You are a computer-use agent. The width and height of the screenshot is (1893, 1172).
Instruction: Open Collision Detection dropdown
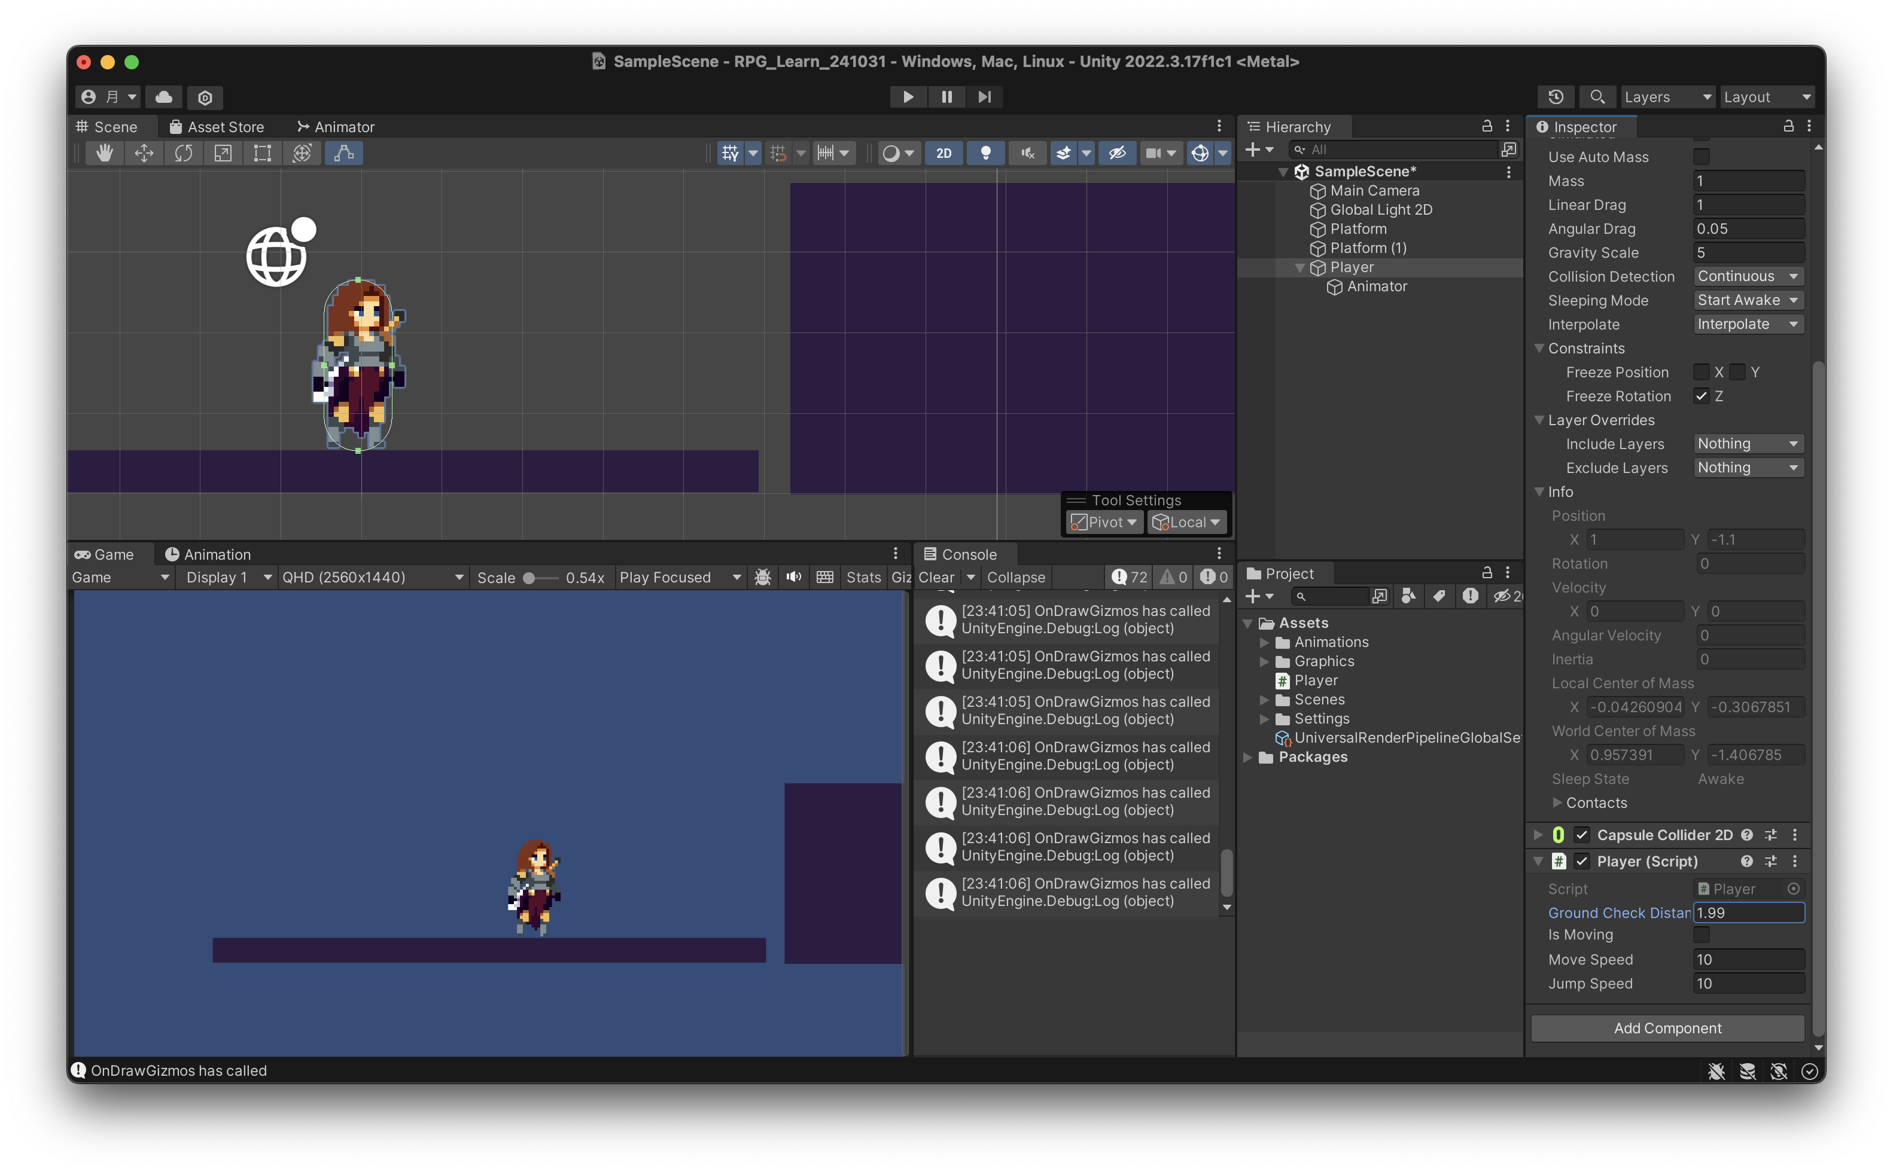coord(1749,276)
